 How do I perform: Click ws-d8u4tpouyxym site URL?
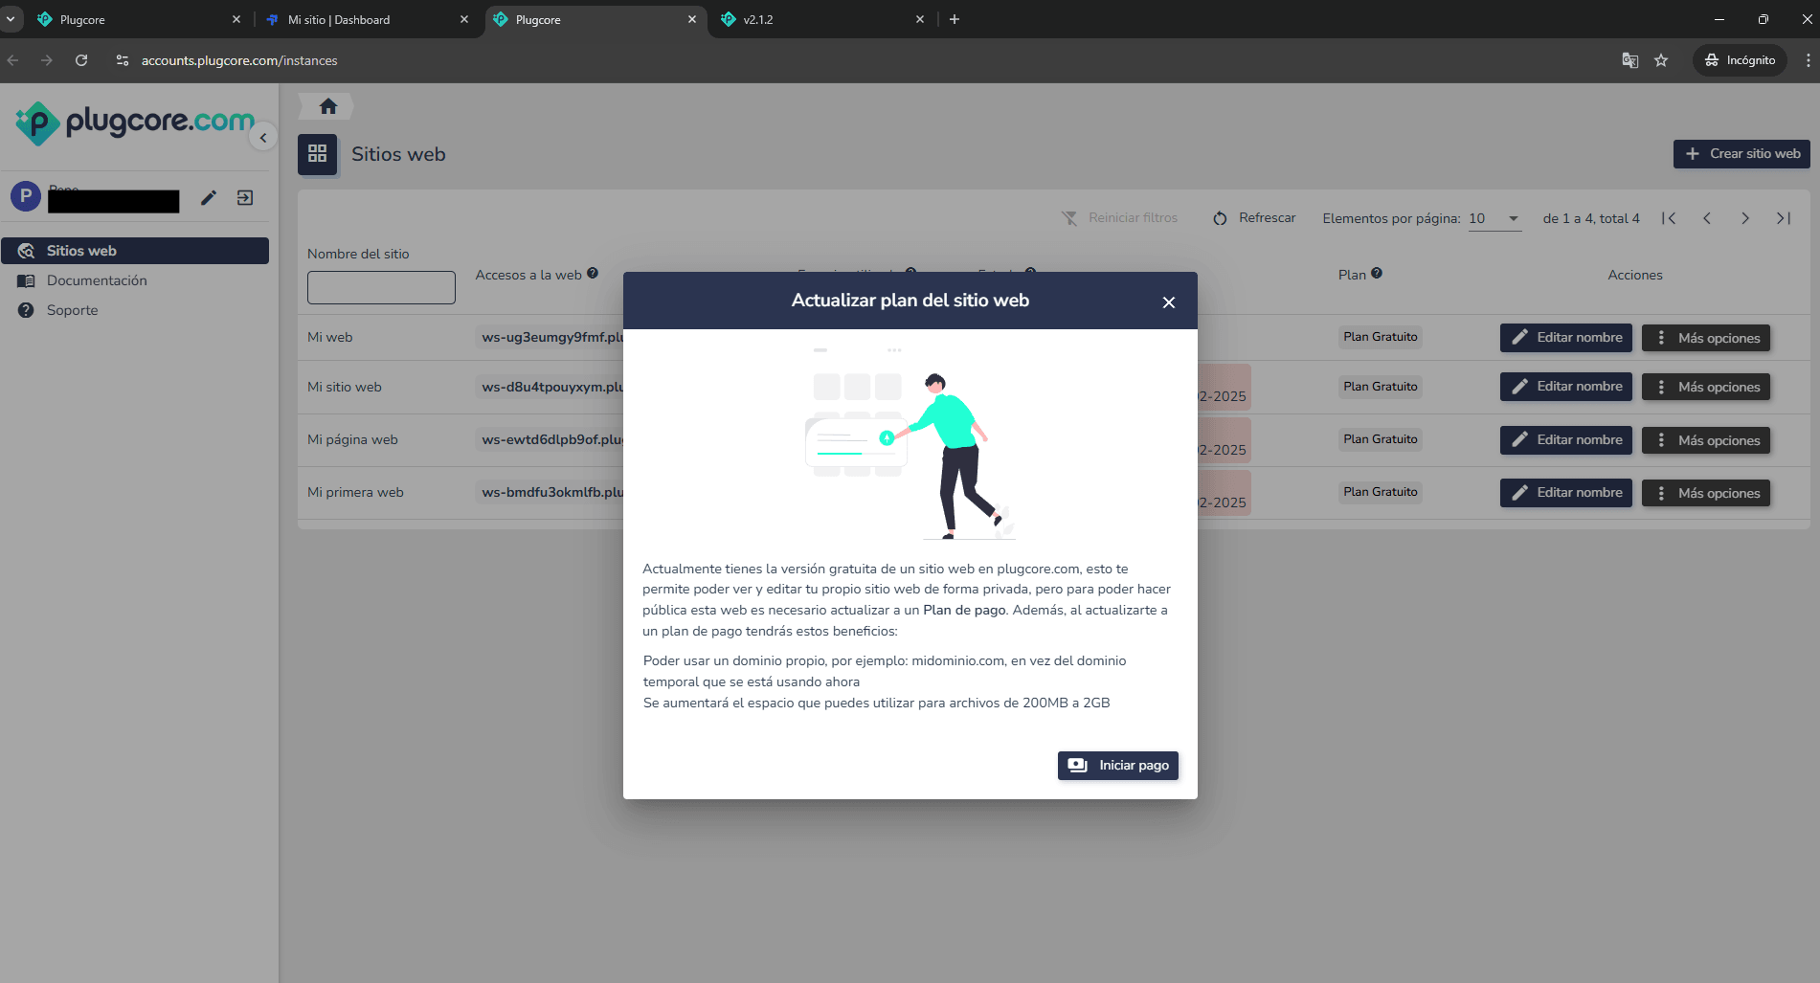[x=550, y=387]
